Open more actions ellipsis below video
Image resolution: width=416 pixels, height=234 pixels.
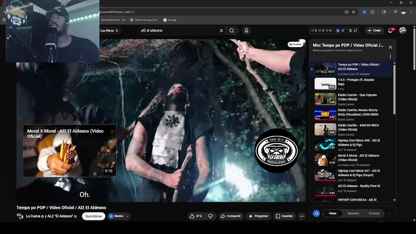(x=302, y=216)
